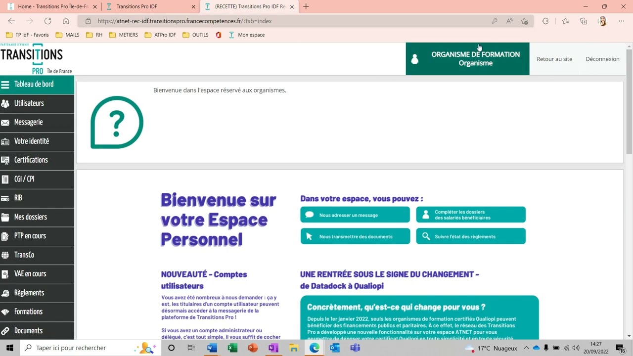Open the Collections icon in Edge toolbar
This screenshot has height=356, width=633.
[584, 21]
